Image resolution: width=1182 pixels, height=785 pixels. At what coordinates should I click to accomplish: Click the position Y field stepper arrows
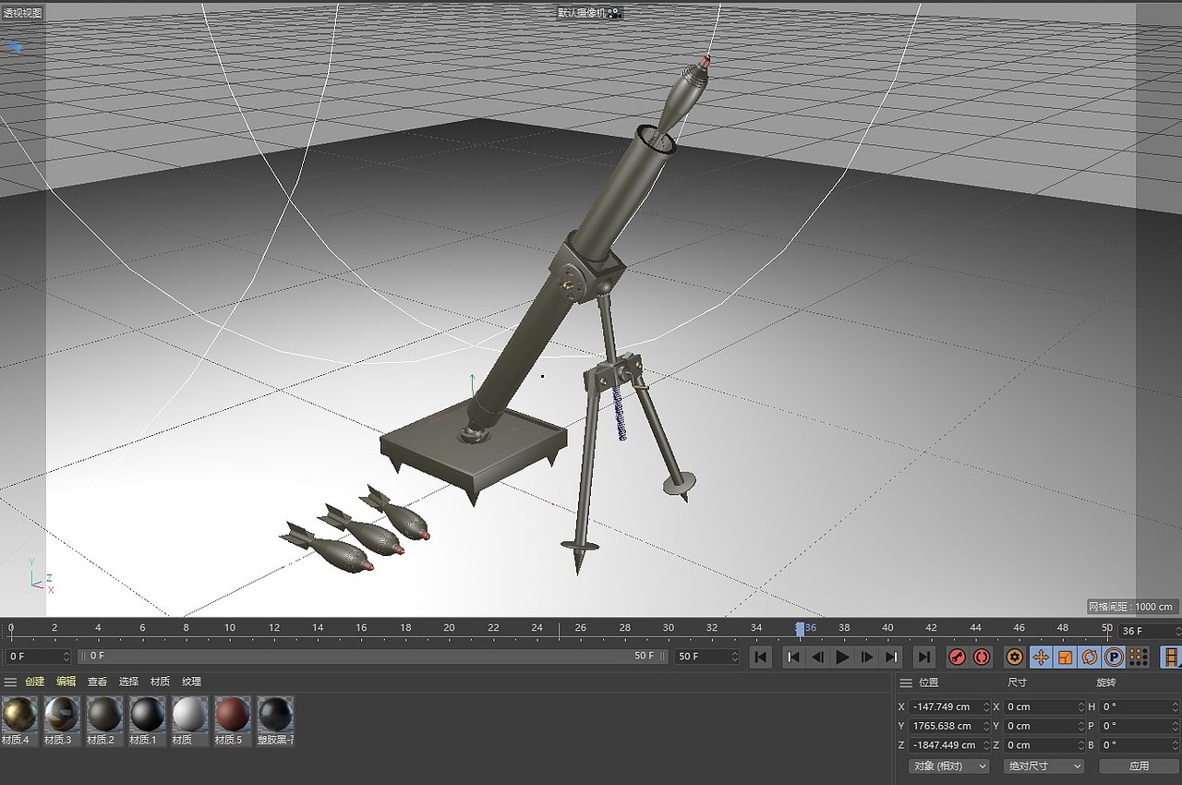(x=986, y=726)
